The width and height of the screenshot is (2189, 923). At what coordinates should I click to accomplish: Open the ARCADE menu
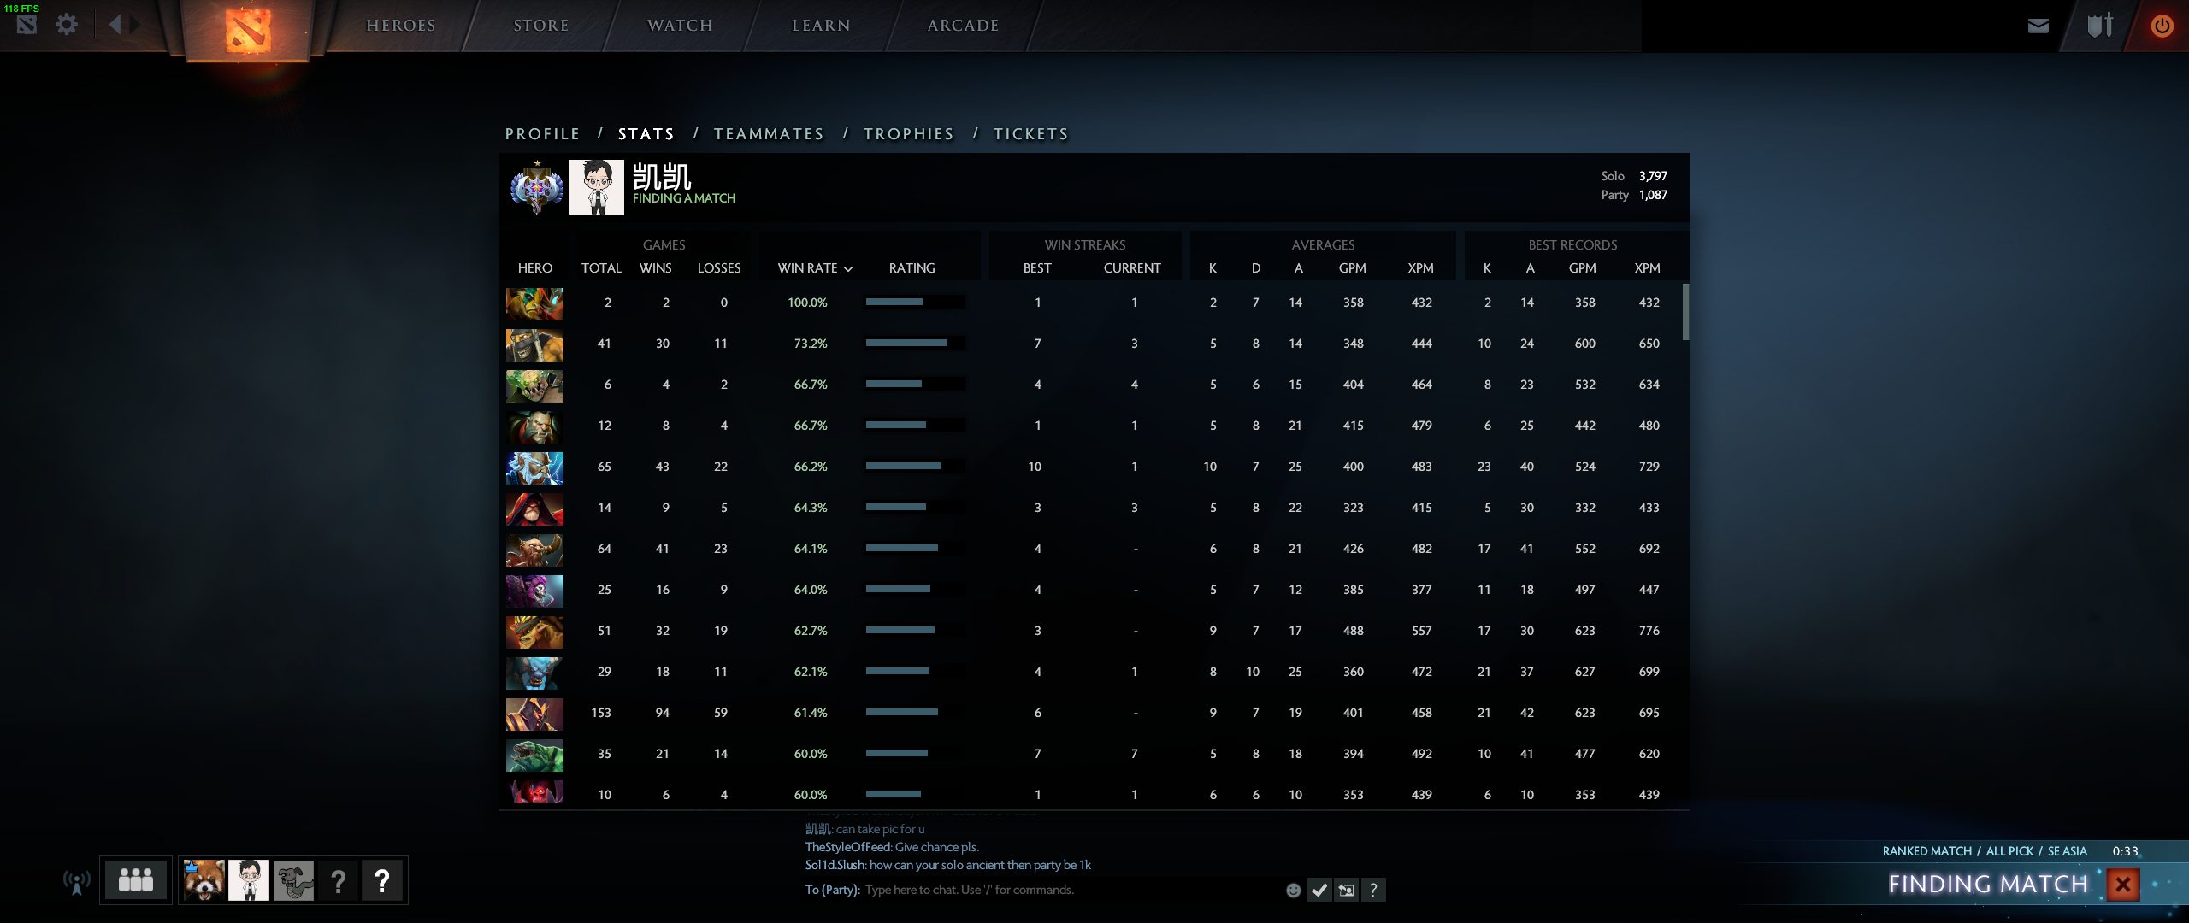964,26
